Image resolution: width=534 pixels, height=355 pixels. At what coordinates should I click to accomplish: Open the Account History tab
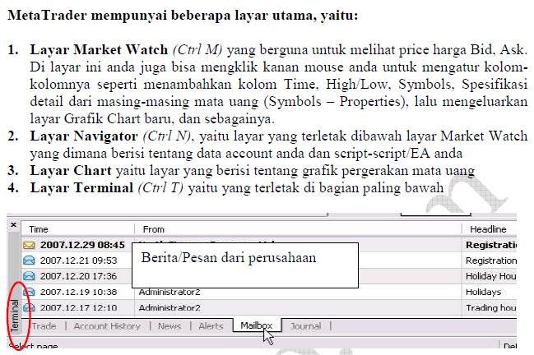coord(107,326)
